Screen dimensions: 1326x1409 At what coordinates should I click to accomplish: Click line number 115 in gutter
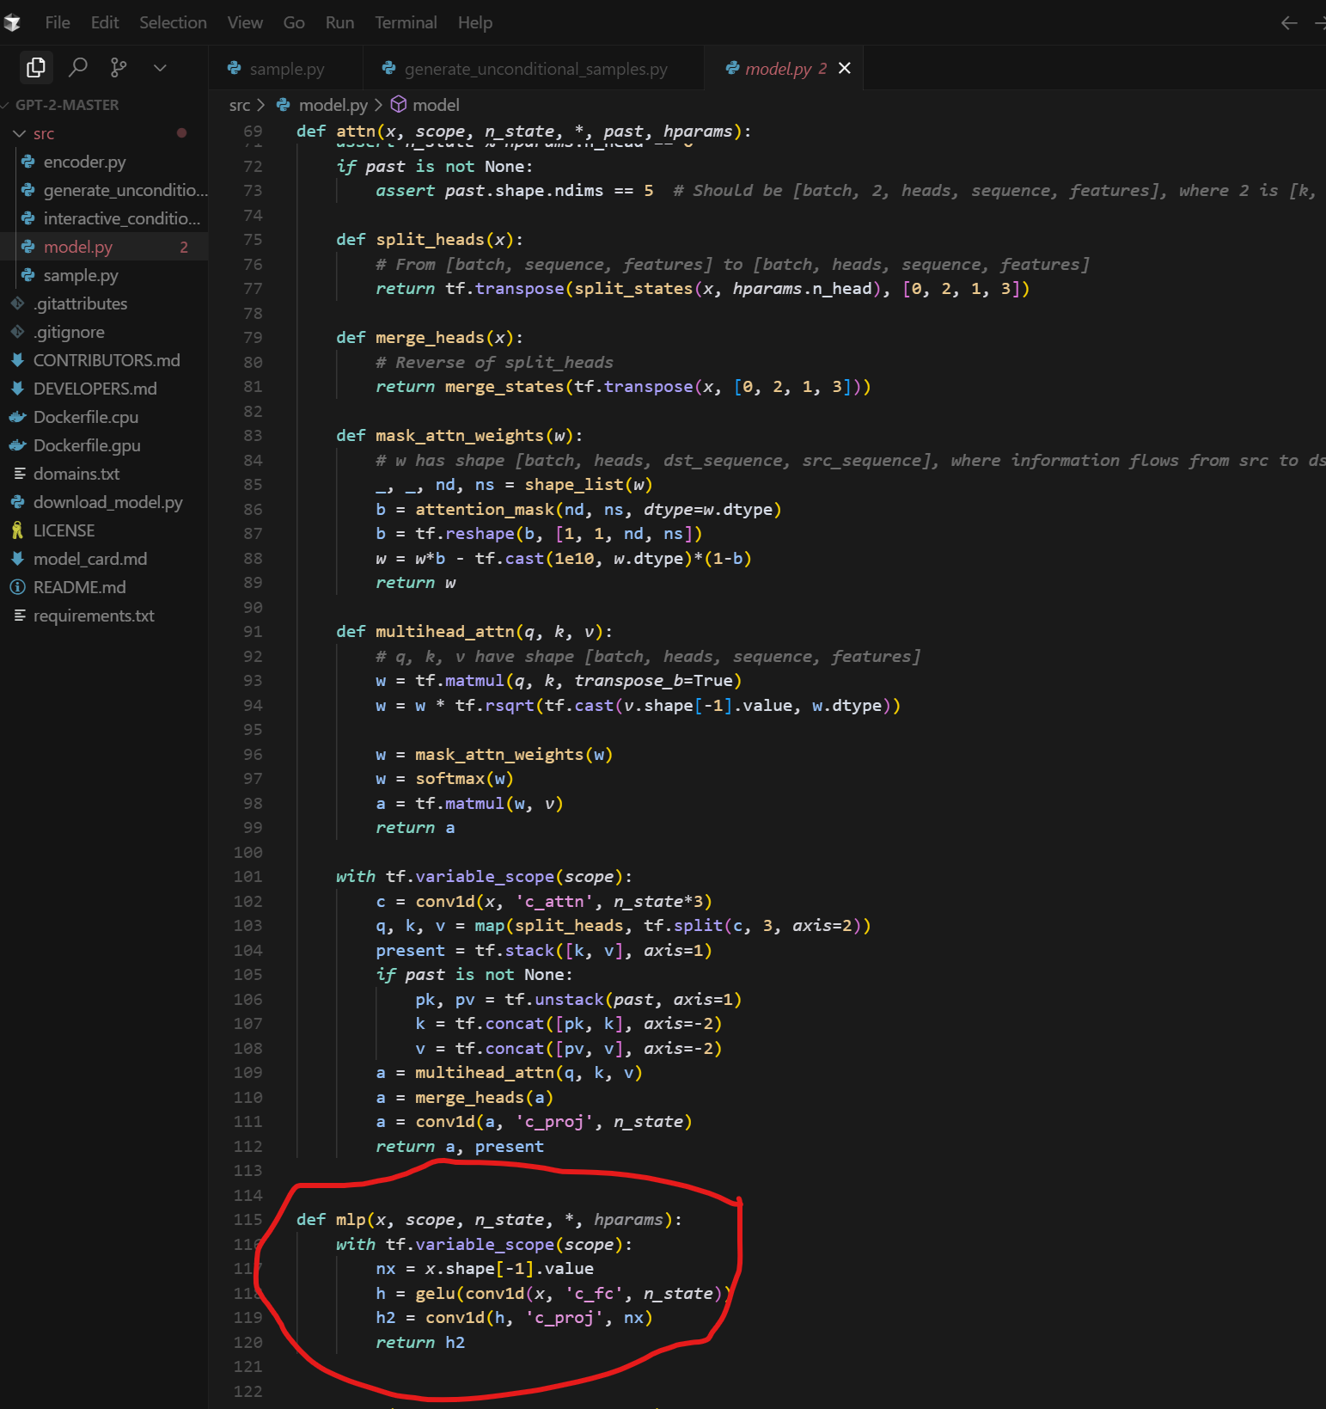coord(247,1219)
